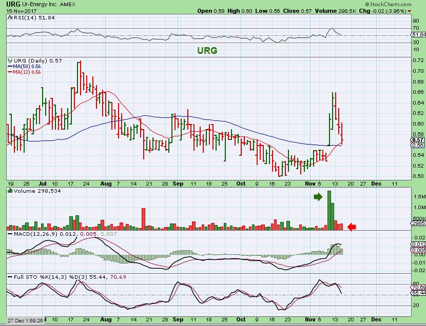The image size is (426, 326).
Task: Click the Open 0.58 value
Action: coord(211,11)
